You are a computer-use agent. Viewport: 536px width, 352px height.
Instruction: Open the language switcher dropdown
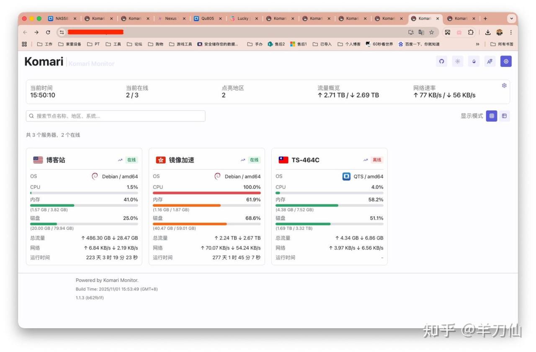click(x=490, y=62)
